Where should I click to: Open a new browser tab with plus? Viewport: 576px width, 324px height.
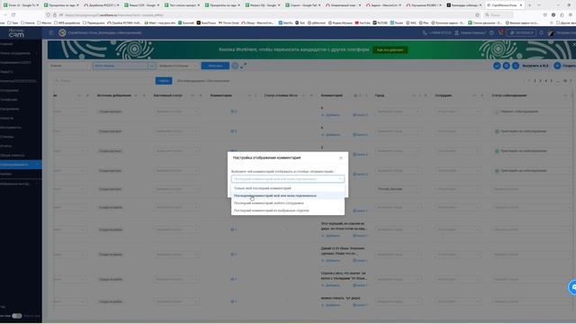tap(529, 5)
